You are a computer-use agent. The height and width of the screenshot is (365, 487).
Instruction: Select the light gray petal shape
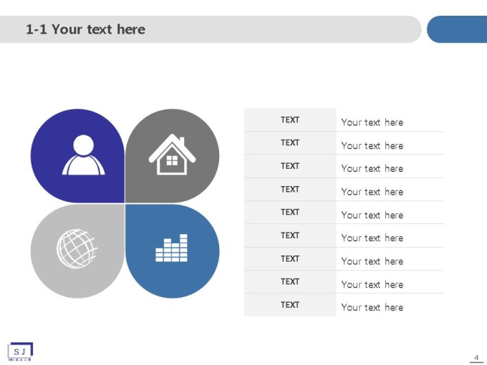coord(77,250)
